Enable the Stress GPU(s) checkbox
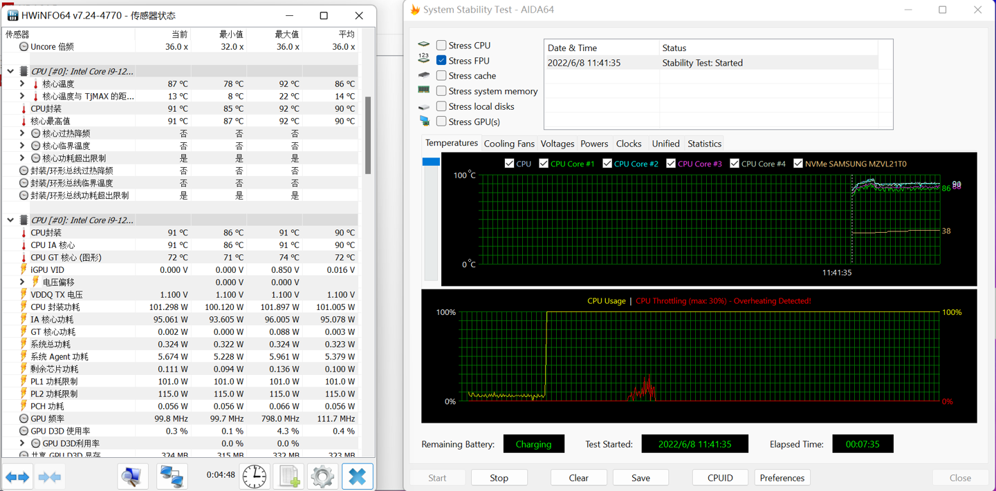This screenshot has width=996, height=491. coord(441,122)
